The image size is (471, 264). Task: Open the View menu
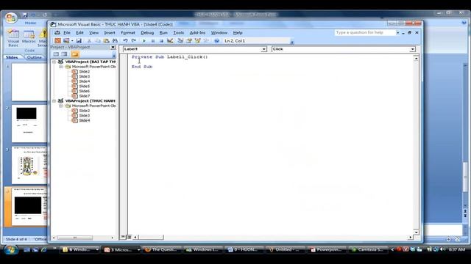point(93,32)
